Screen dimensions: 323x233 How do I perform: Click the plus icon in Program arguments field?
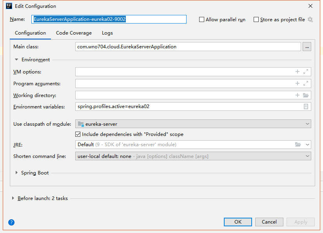[298, 84]
